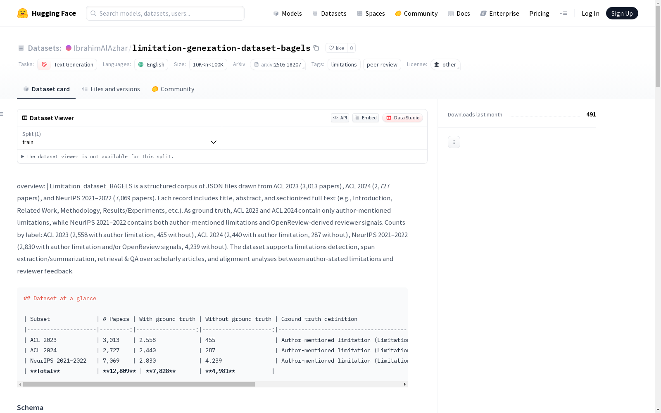Switch to Files and versions tab

tap(111, 89)
